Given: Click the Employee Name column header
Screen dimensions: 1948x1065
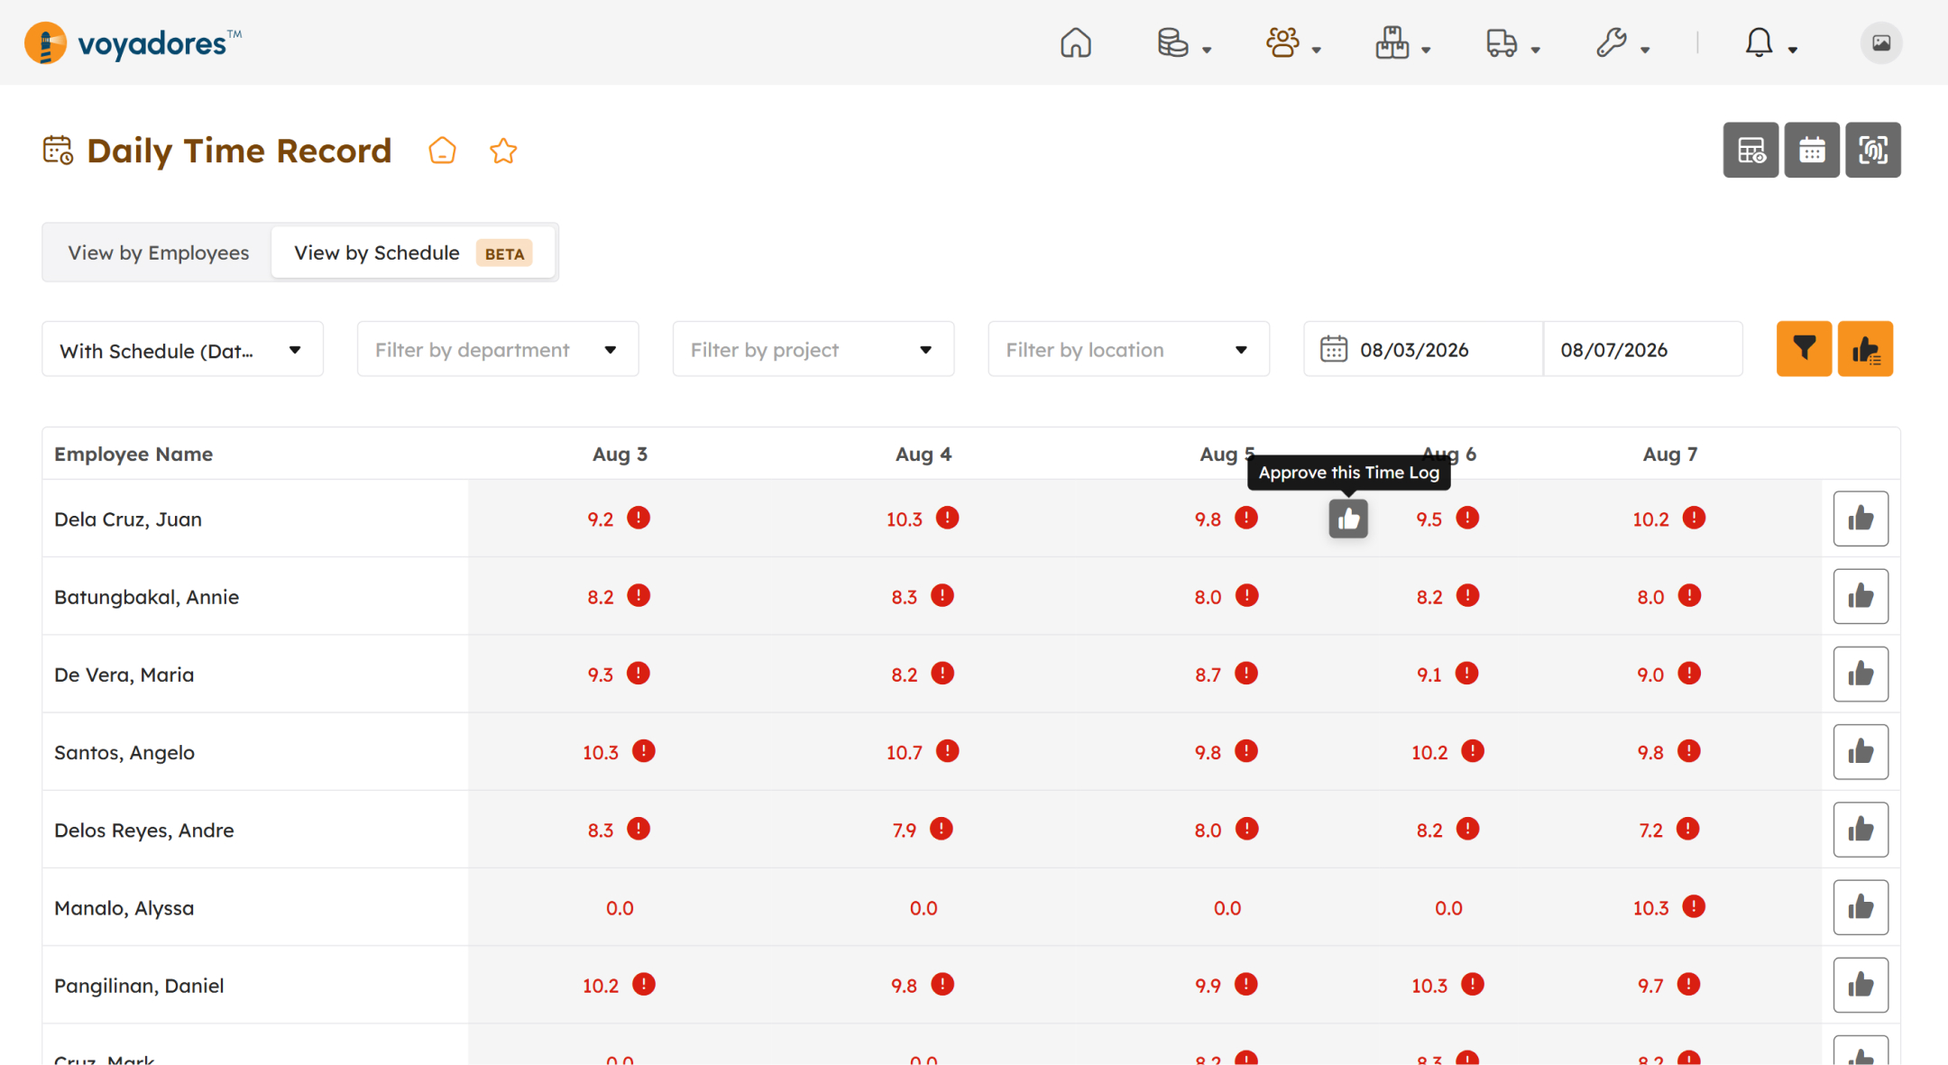Looking at the screenshot, I should click(133, 454).
